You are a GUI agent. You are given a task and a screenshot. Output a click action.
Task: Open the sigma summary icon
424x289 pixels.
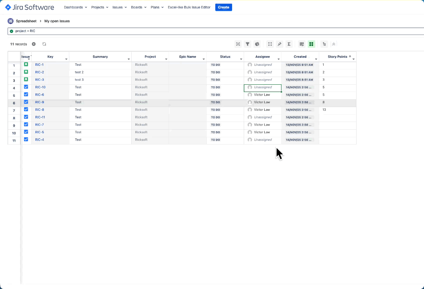coord(289,44)
